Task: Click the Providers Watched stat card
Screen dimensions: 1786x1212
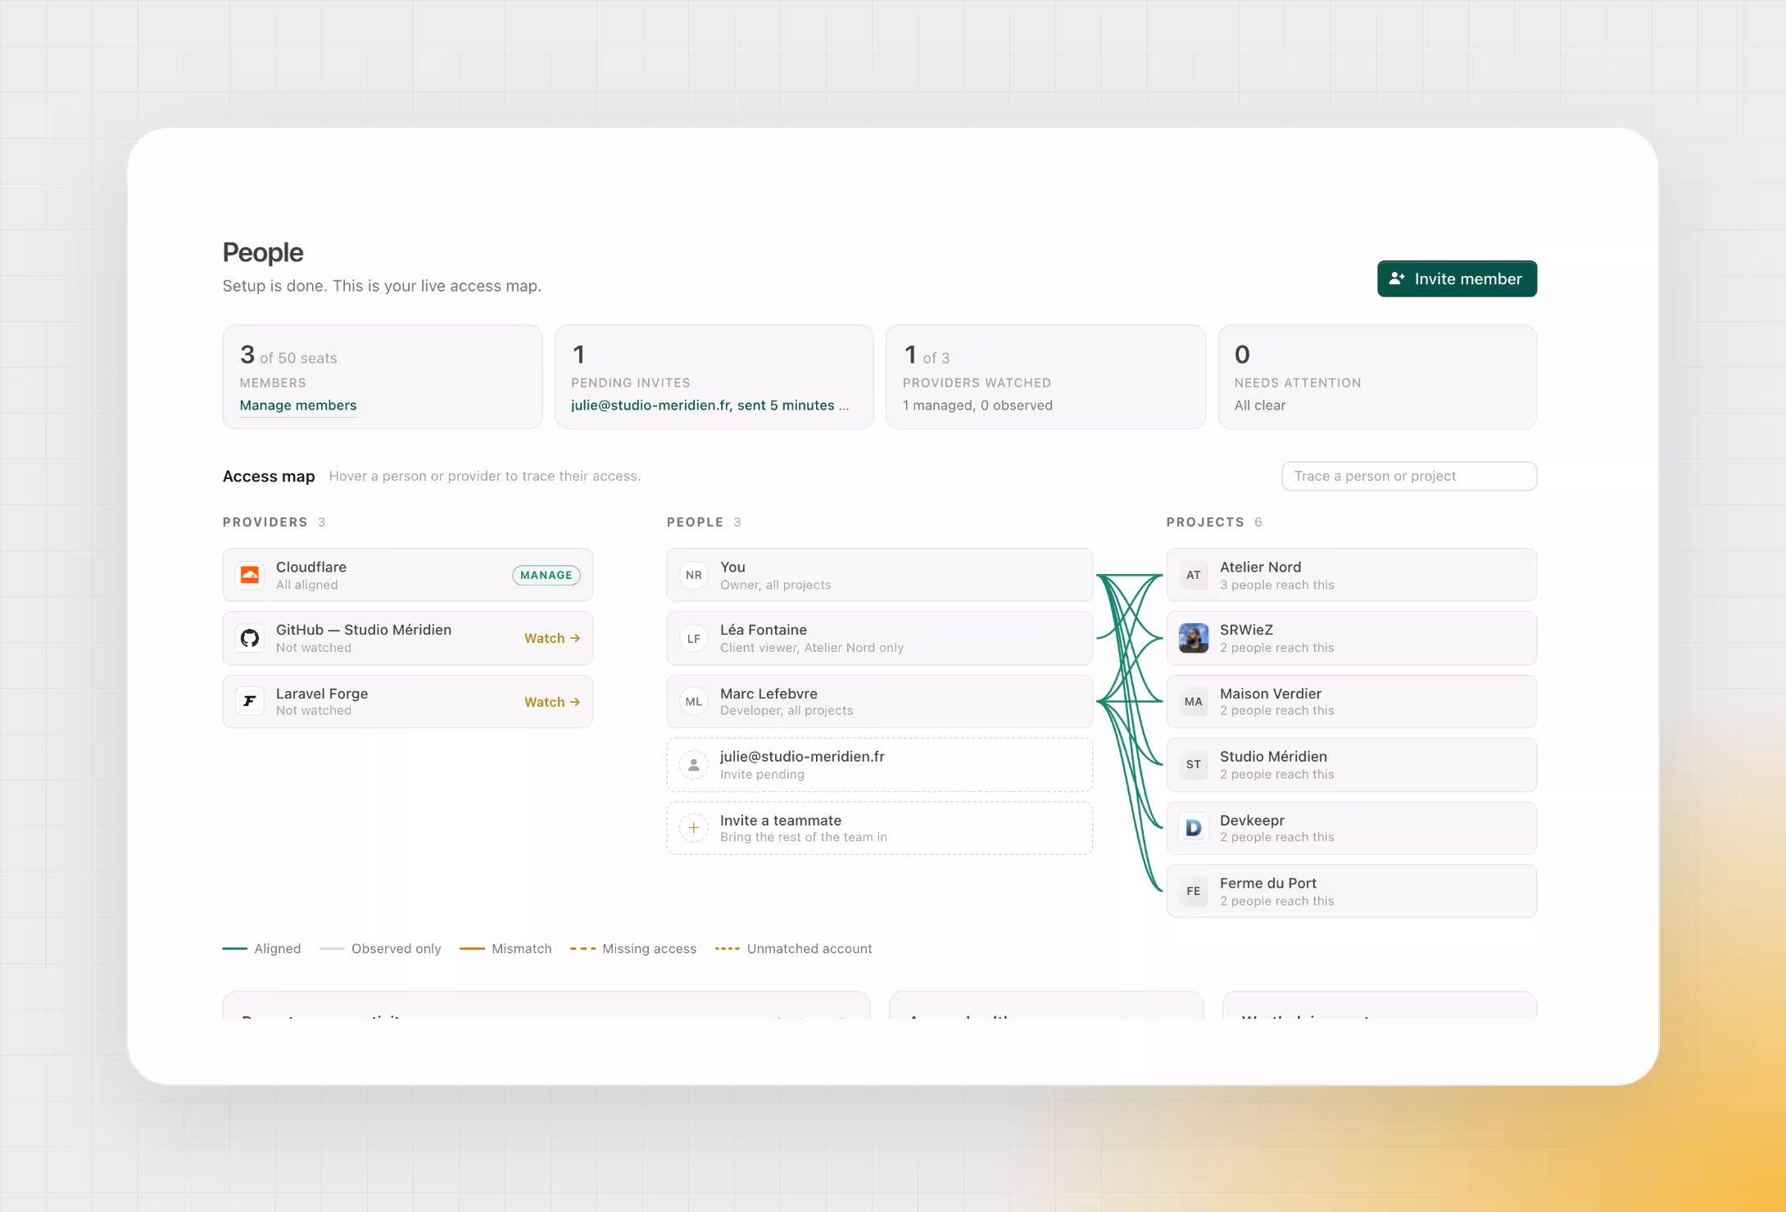Action: (x=1045, y=377)
